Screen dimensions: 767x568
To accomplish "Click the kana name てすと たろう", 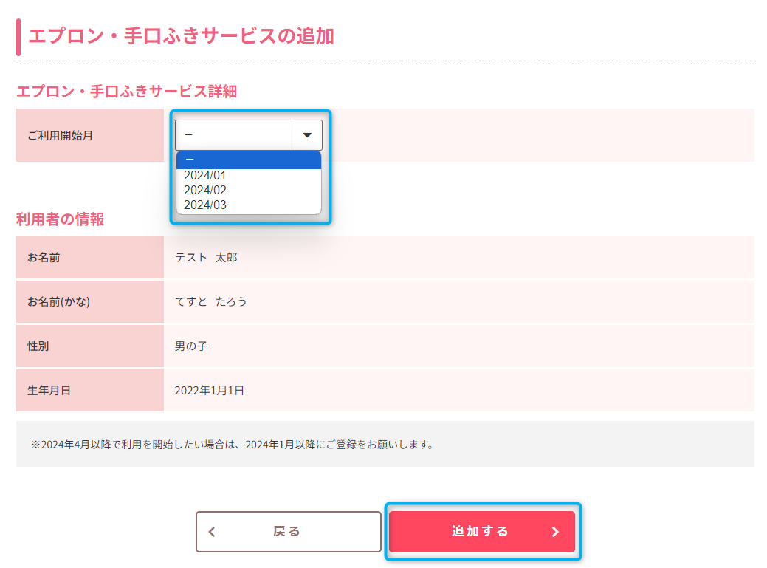I will 210,301.
